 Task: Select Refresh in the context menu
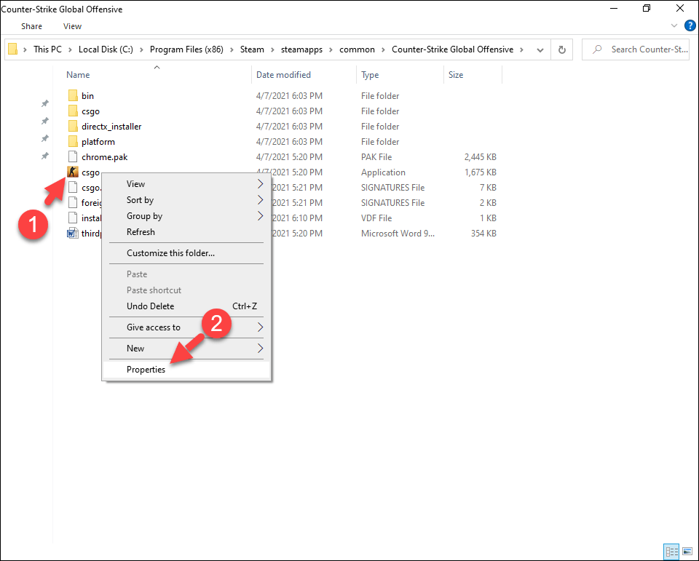point(141,232)
